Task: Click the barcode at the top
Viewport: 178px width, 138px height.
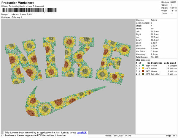Action: pyautogui.click(x=29, y=10)
